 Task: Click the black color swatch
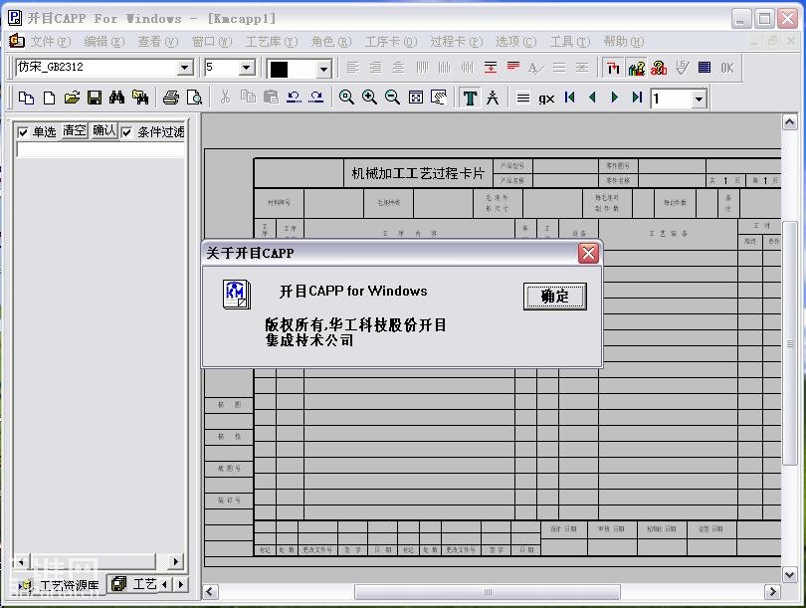[280, 69]
